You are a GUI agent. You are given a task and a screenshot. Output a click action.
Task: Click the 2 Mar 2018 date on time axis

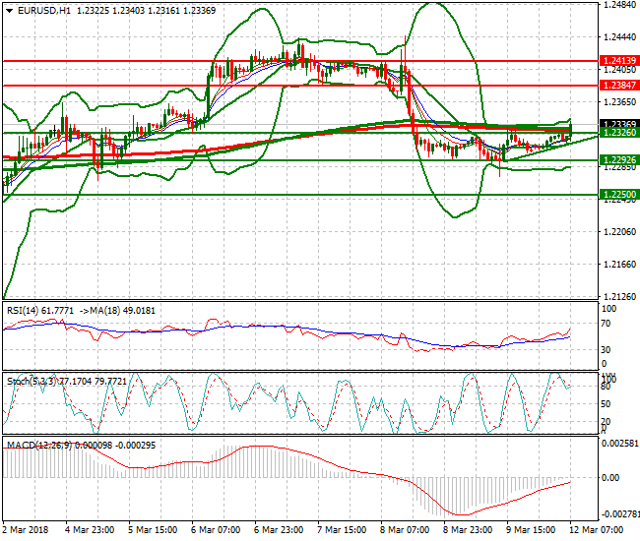pos(28,531)
